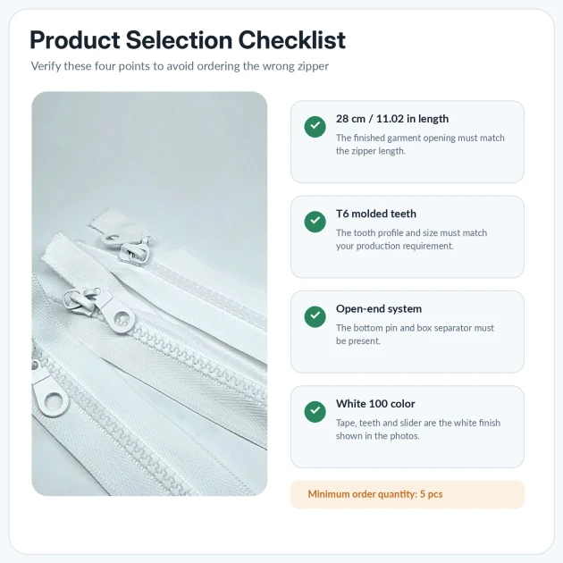Click the White 100 color title
This screenshot has width=563, height=563.
click(375, 404)
